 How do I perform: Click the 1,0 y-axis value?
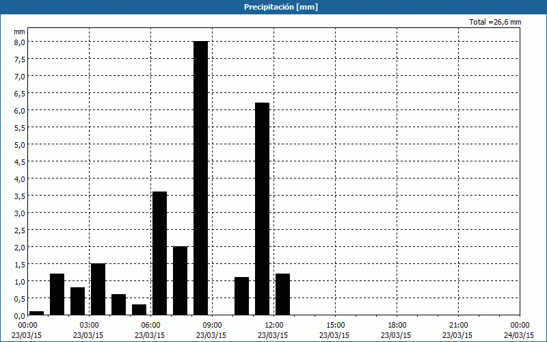(x=19, y=281)
